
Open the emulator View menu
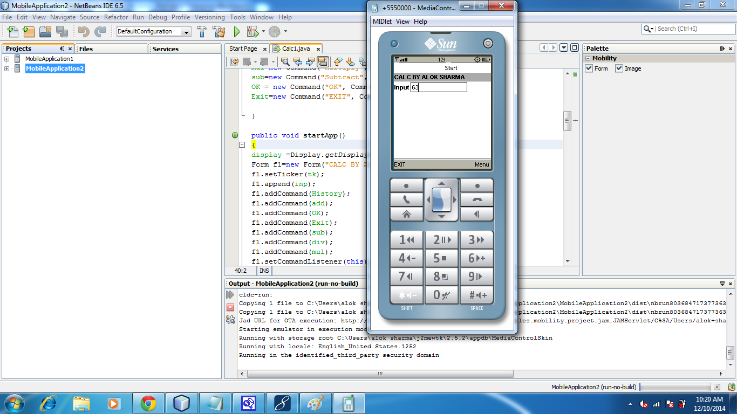pos(402,22)
